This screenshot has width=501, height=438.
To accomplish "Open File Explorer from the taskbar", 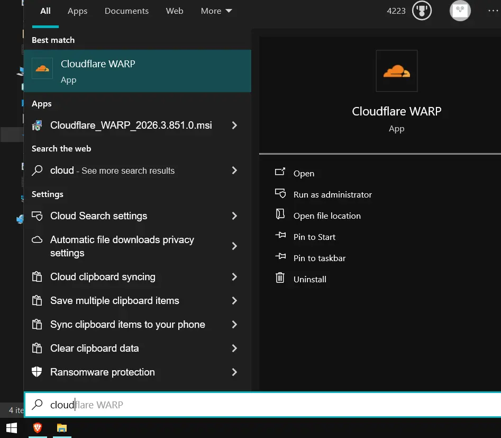I will 62,428.
